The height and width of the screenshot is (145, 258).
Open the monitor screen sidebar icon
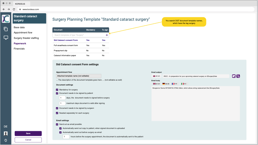point(6,38)
